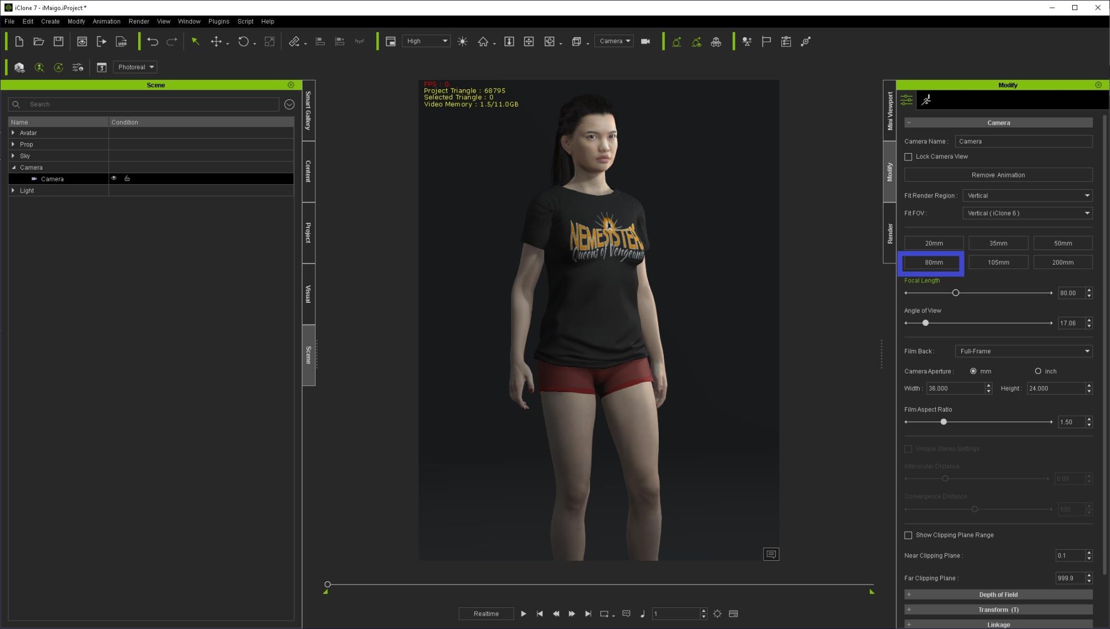This screenshot has height=629, width=1110.
Task: Click the Redo arrow icon
Action: point(173,42)
